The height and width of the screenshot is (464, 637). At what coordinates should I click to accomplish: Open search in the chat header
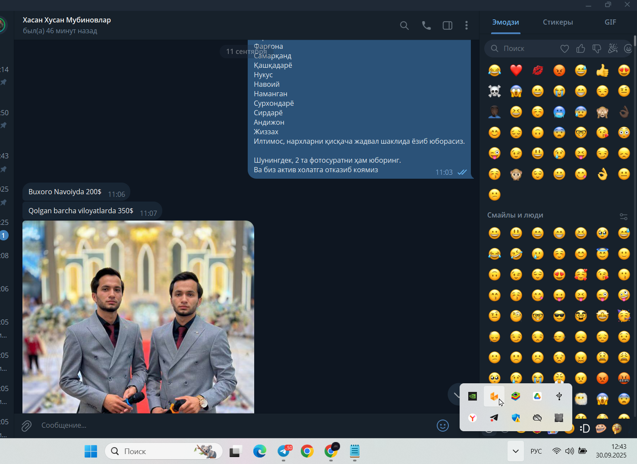tap(404, 25)
